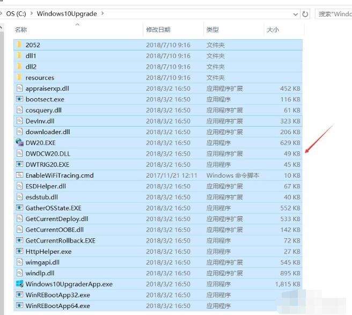This screenshot has height=315, width=352.
Task: Click the HttpHelper.exe application icon
Action: pyautogui.click(x=19, y=251)
